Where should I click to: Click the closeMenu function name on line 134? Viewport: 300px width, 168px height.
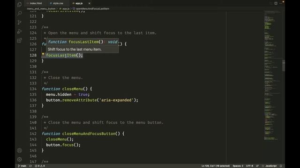point(73,89)
